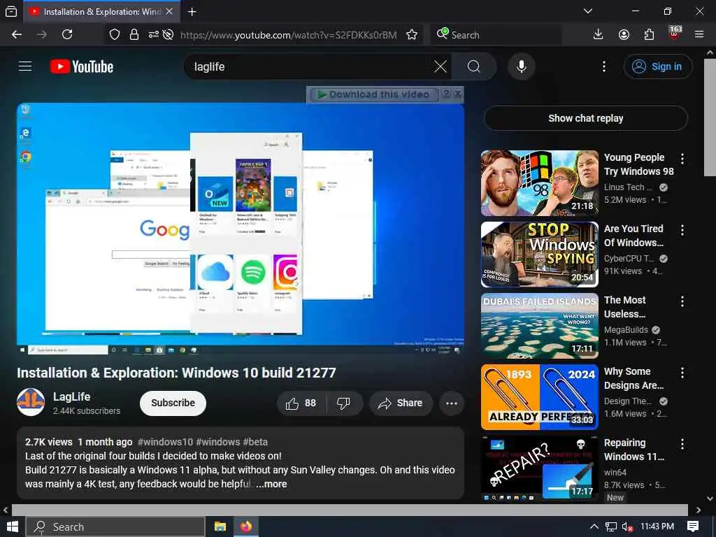Click the Firefox search box
Viewport: 716px width, 537px height.
tap(496, 35)
